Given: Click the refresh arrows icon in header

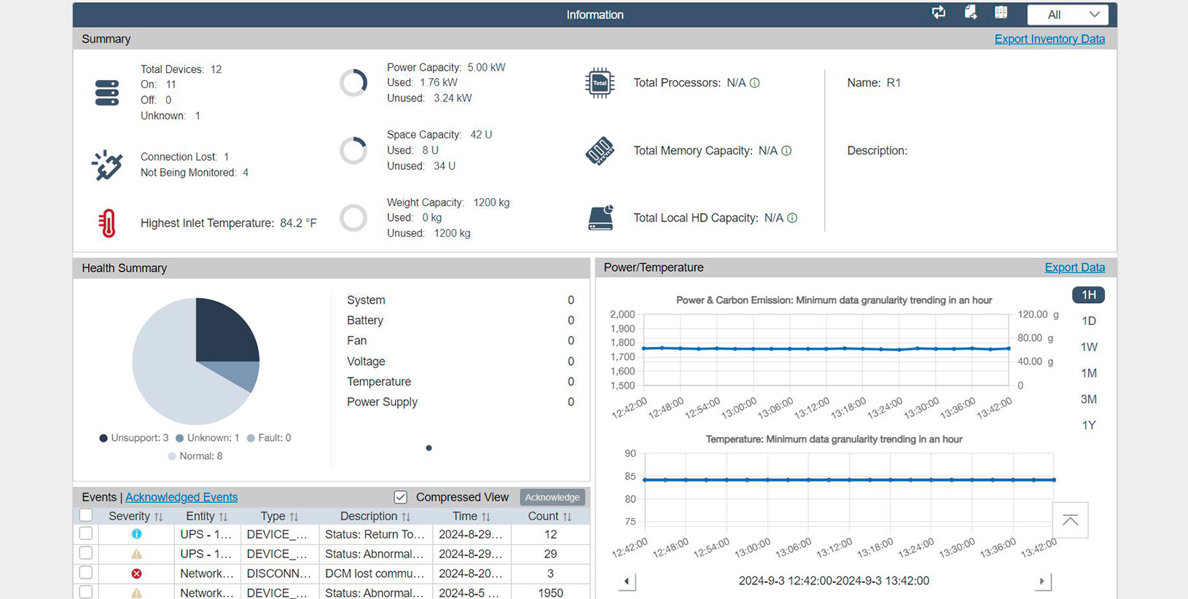Looking at the screenshot, I should point(939,12).
